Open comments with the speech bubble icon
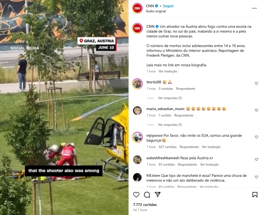 [147, 195]
